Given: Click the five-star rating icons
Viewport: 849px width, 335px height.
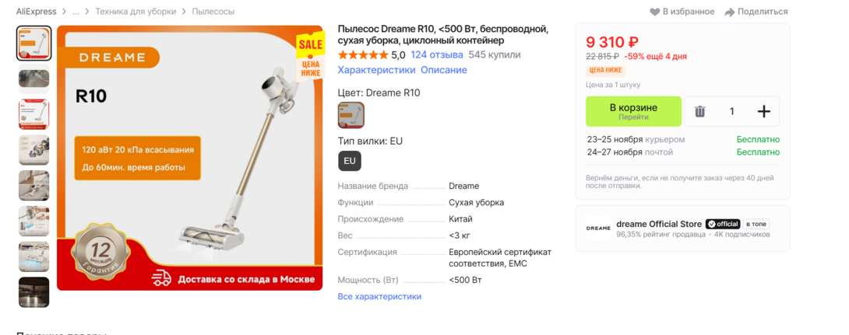Looking at the screenshot, I should point(363,54).
